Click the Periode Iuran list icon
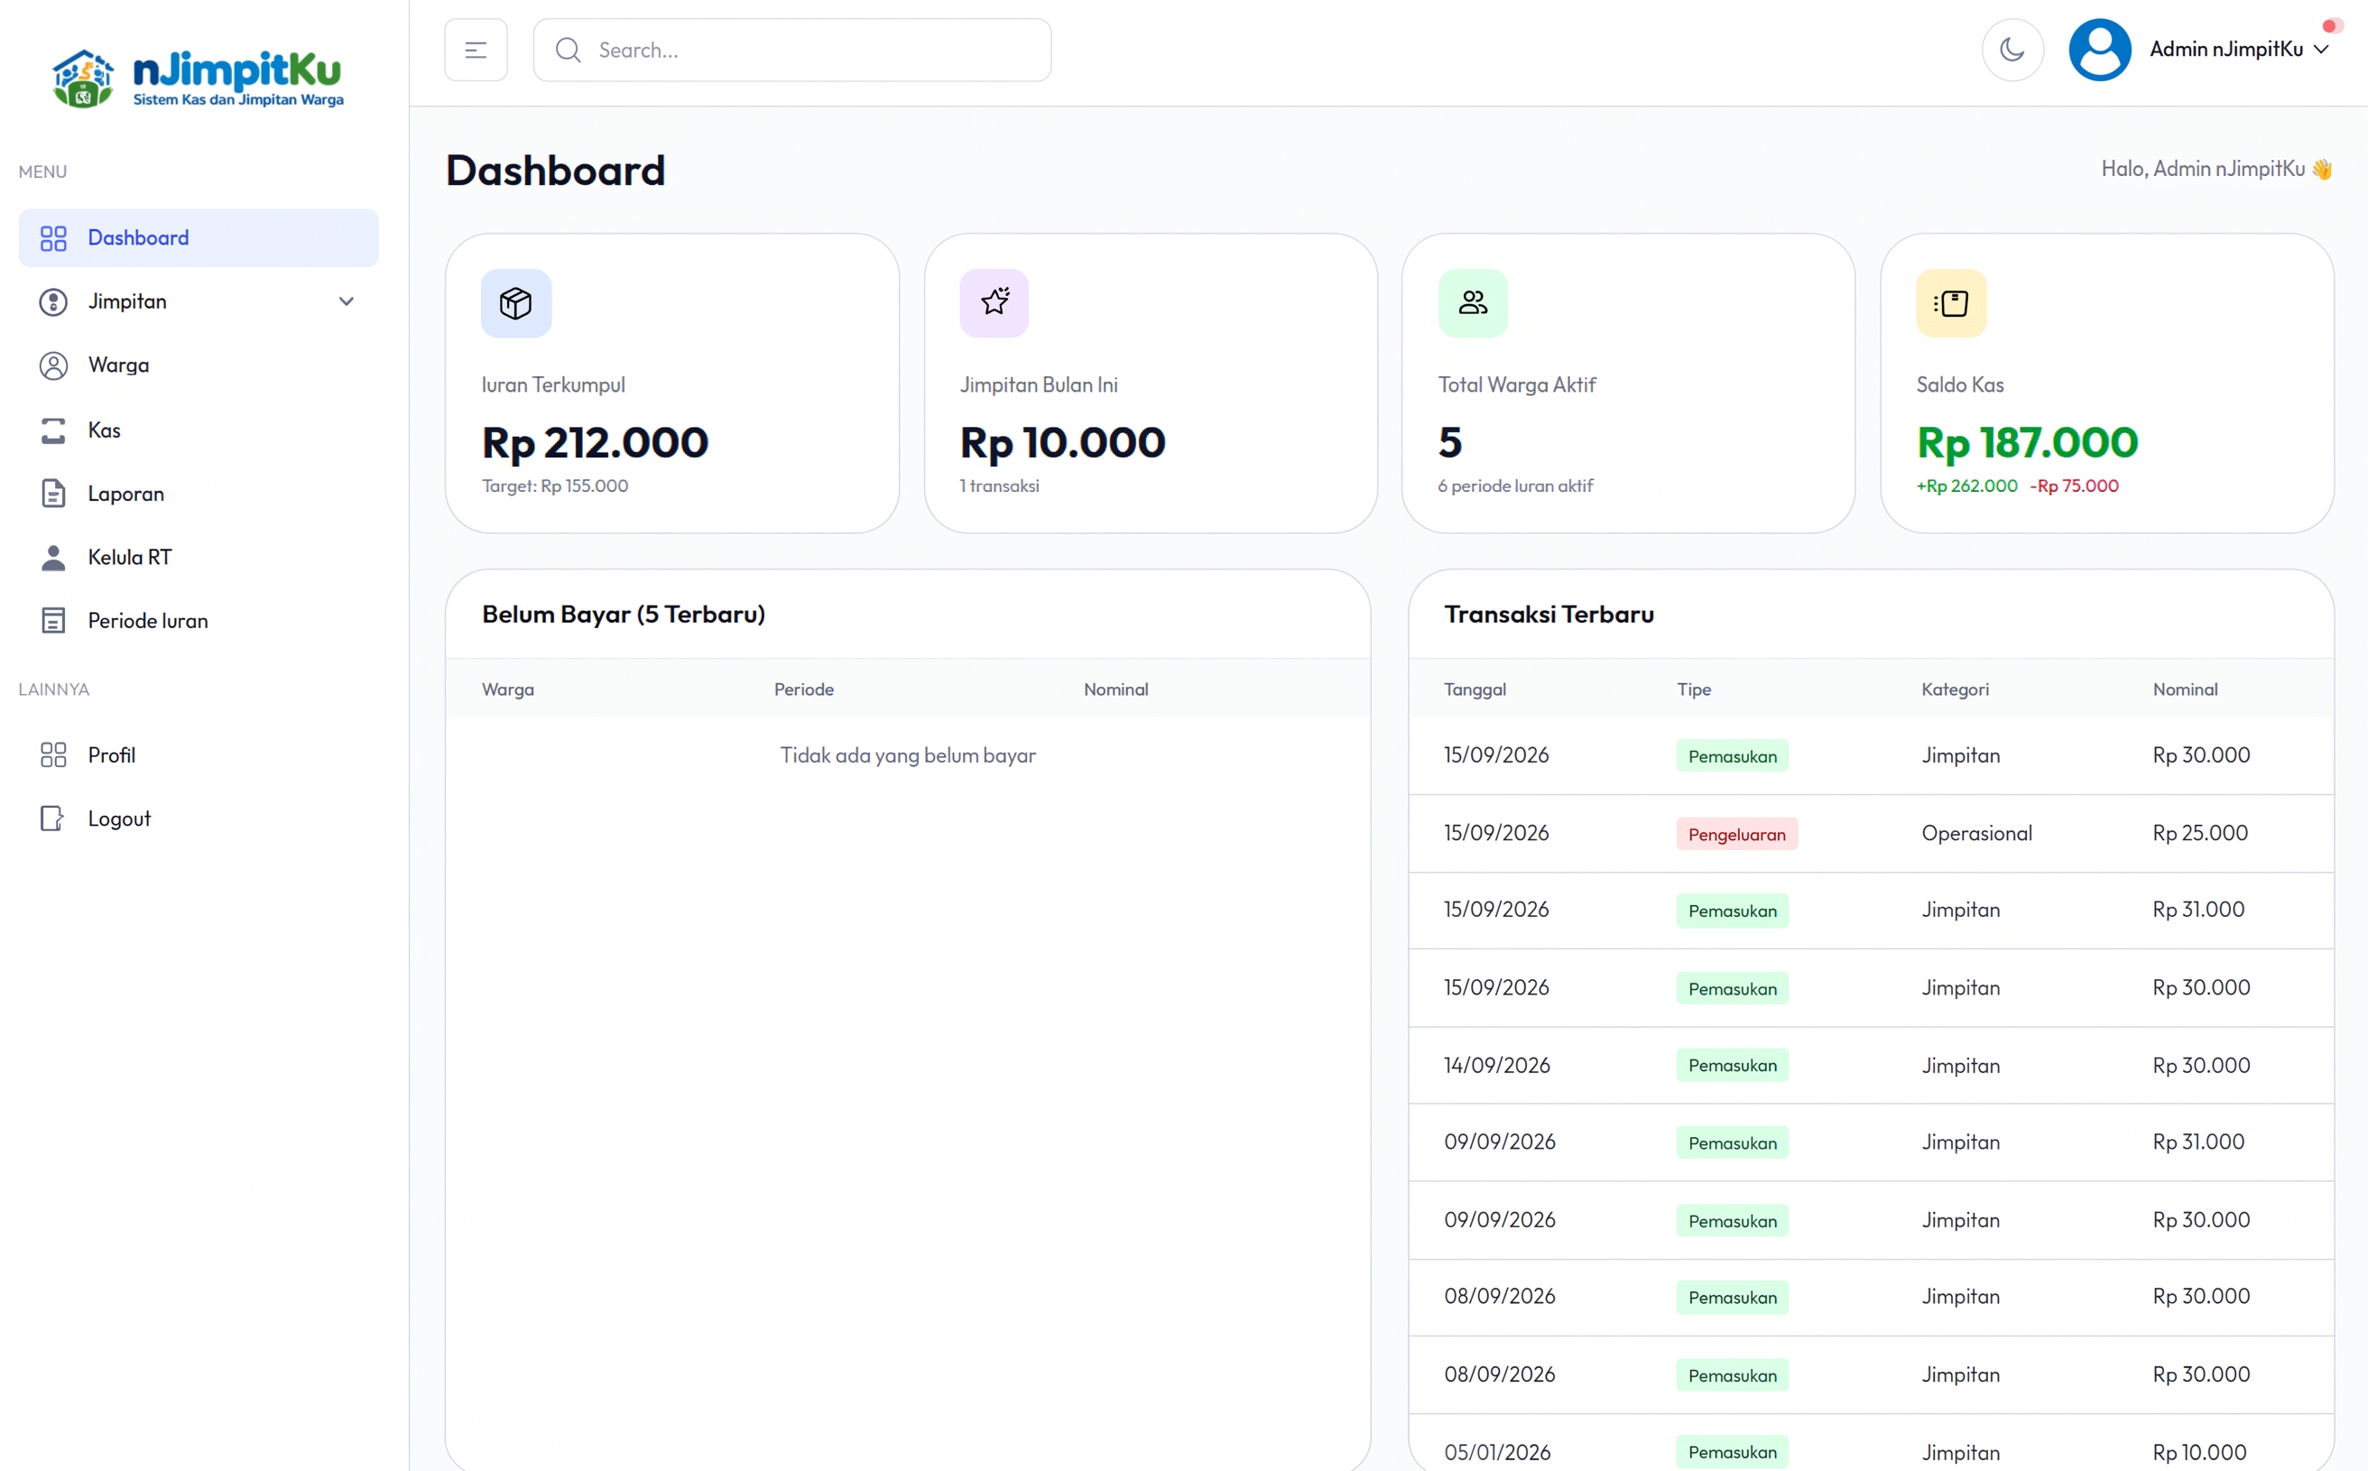The image size is (2368, 1471). coord(53,621)
